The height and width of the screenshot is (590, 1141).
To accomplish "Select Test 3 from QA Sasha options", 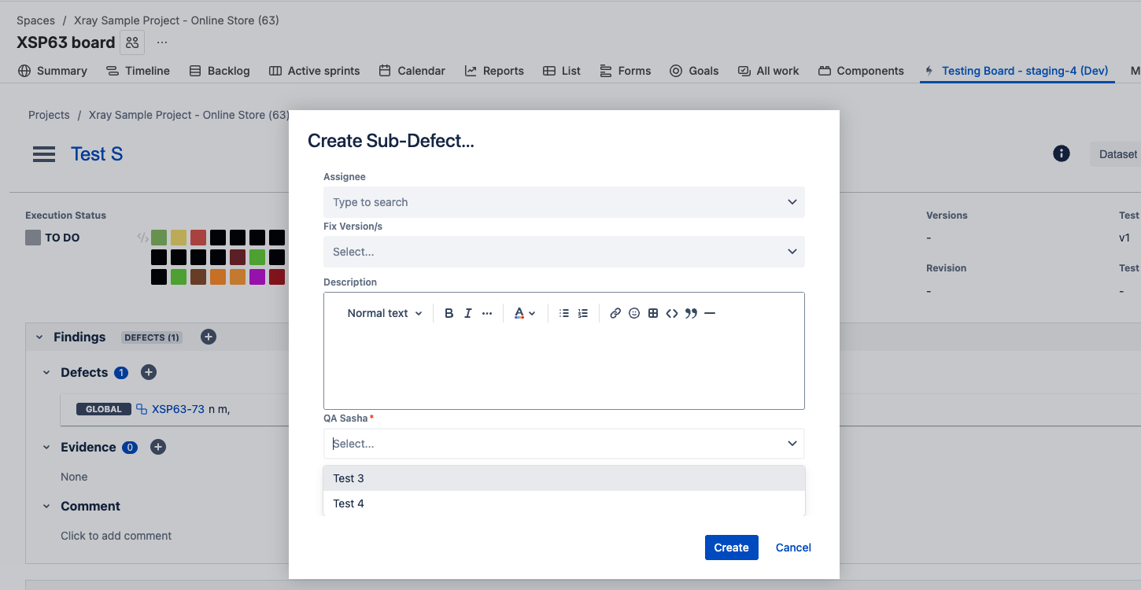I will tap(563, 478).
